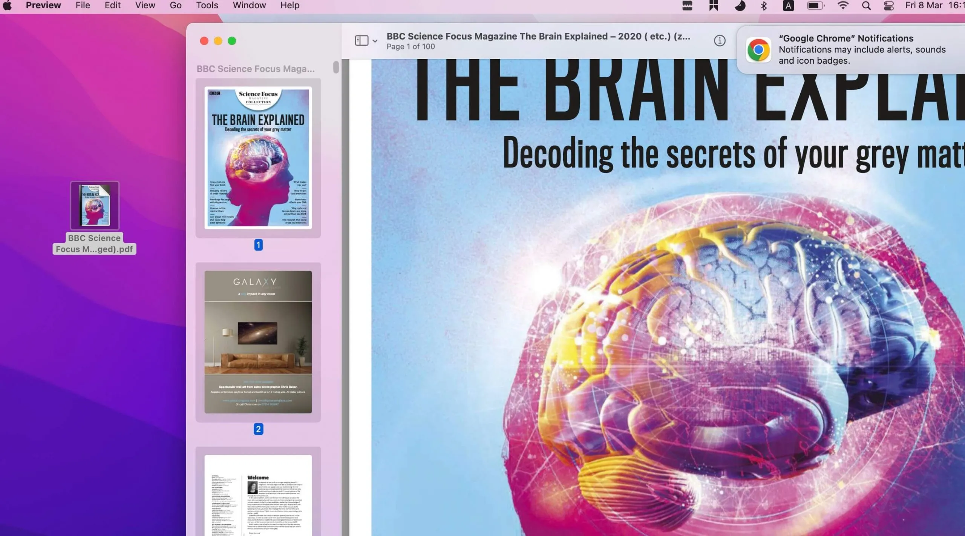
Task: Click the sidebar scrollbar handle
Action: pyautogui.click(x=336, y=67)
